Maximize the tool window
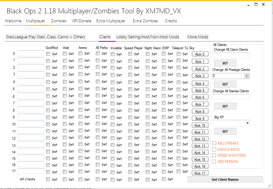 256,4
